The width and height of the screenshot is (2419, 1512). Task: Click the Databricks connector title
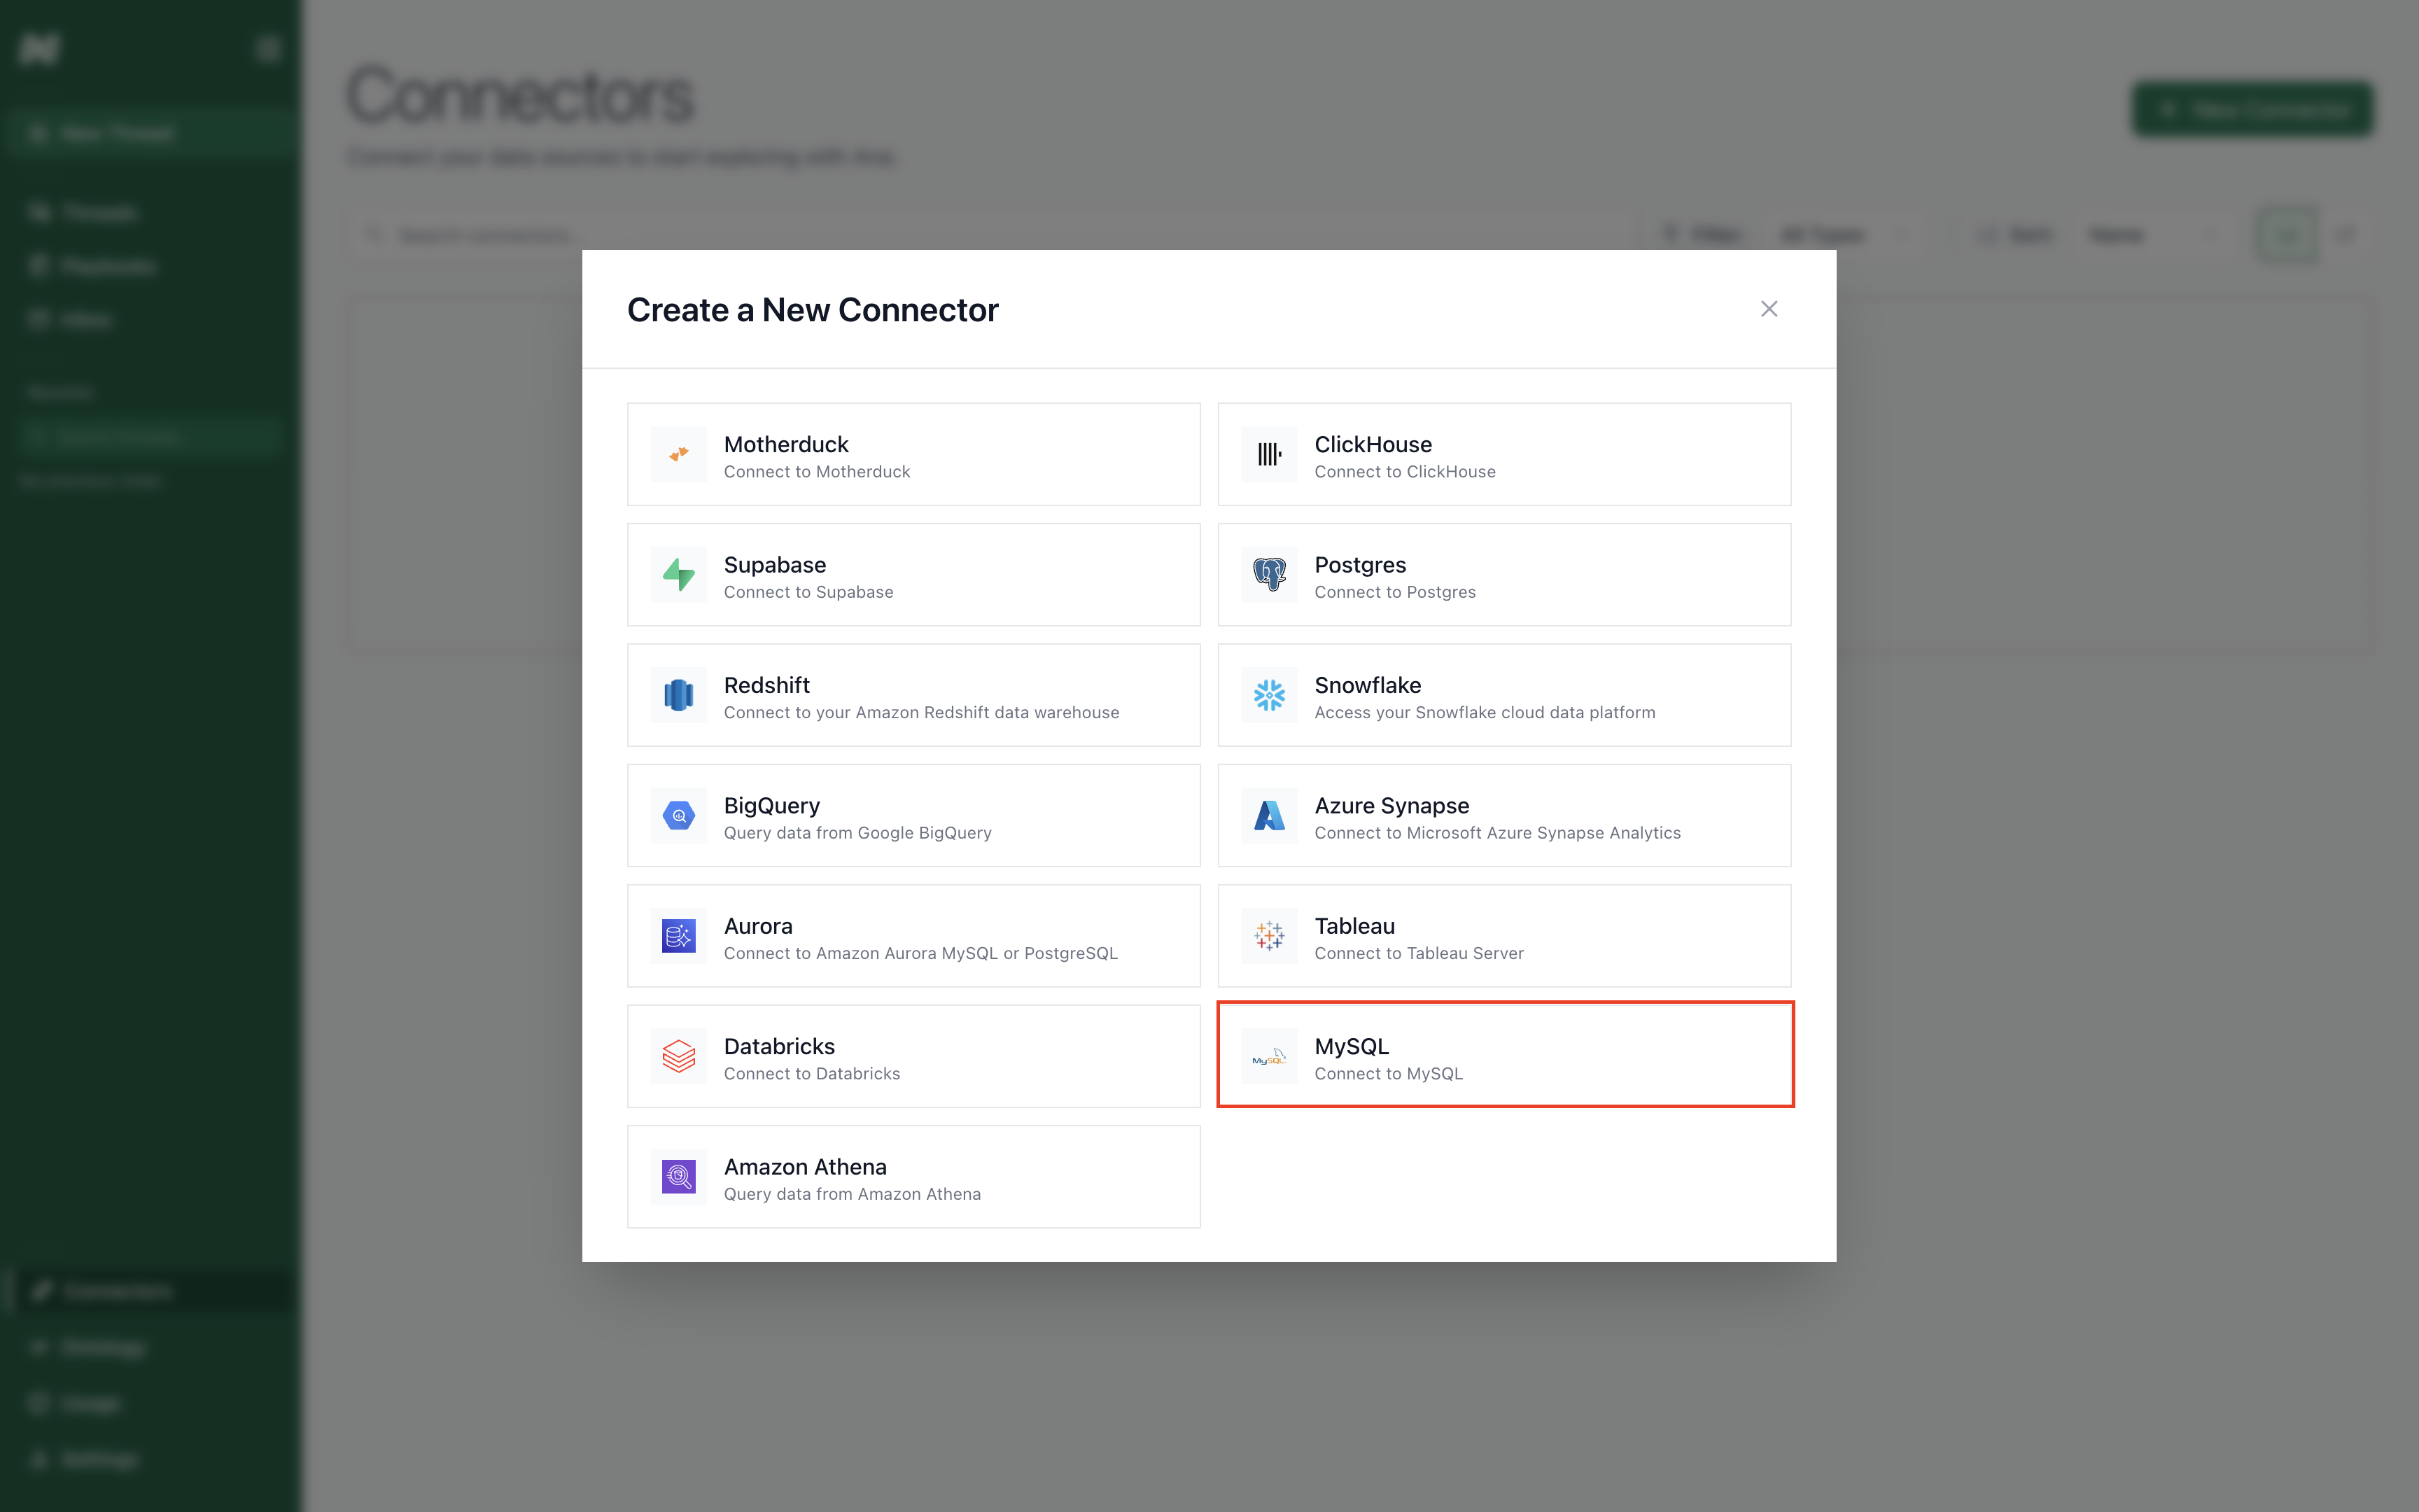[x=778, y=1046]
